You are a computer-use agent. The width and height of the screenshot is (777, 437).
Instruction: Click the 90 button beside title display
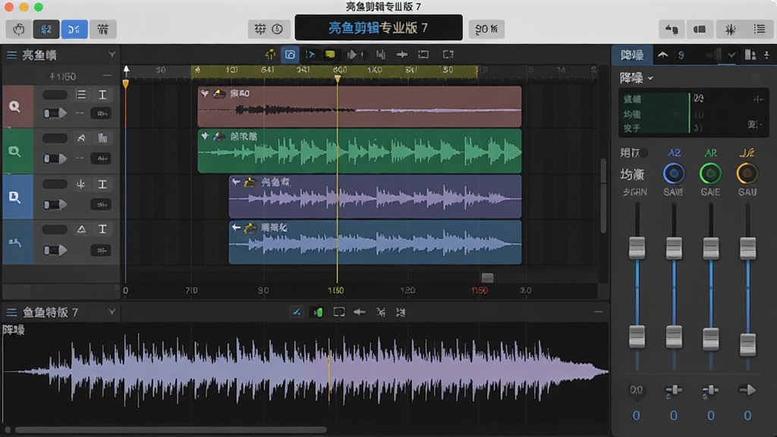point(486,30)
